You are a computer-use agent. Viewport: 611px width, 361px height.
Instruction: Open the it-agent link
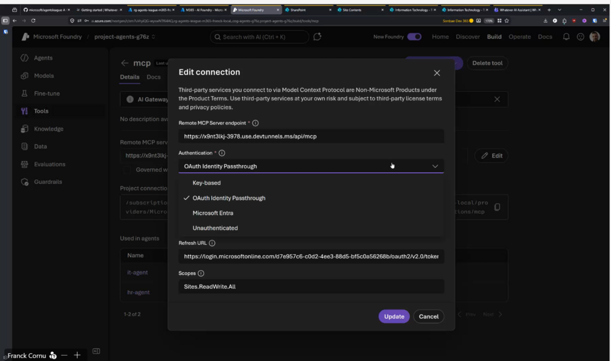(x=138, y=273)
